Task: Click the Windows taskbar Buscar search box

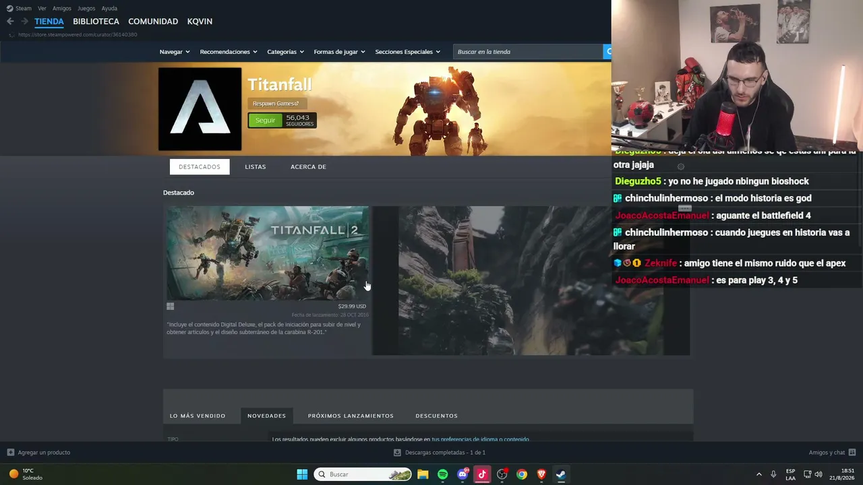Action: pos(363,474)
